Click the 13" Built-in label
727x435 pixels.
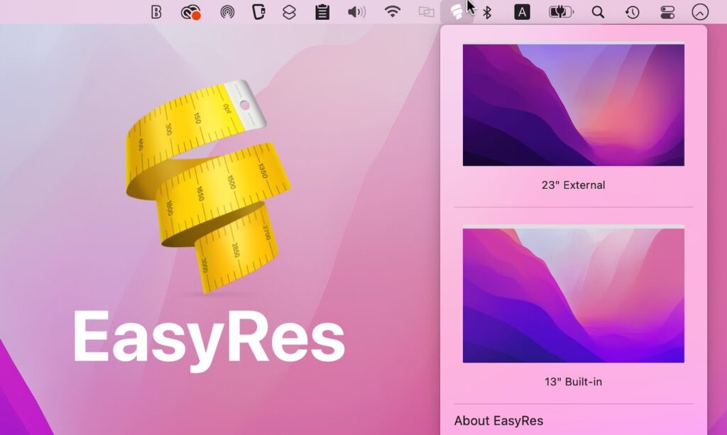572,380
